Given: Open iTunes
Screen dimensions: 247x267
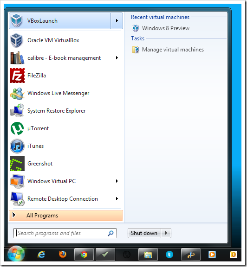Looking at the screenshot, I should [x=66, y=146].
